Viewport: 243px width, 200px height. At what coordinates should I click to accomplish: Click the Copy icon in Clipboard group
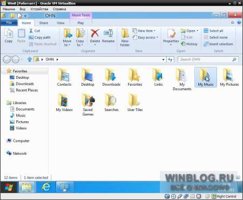9,36
